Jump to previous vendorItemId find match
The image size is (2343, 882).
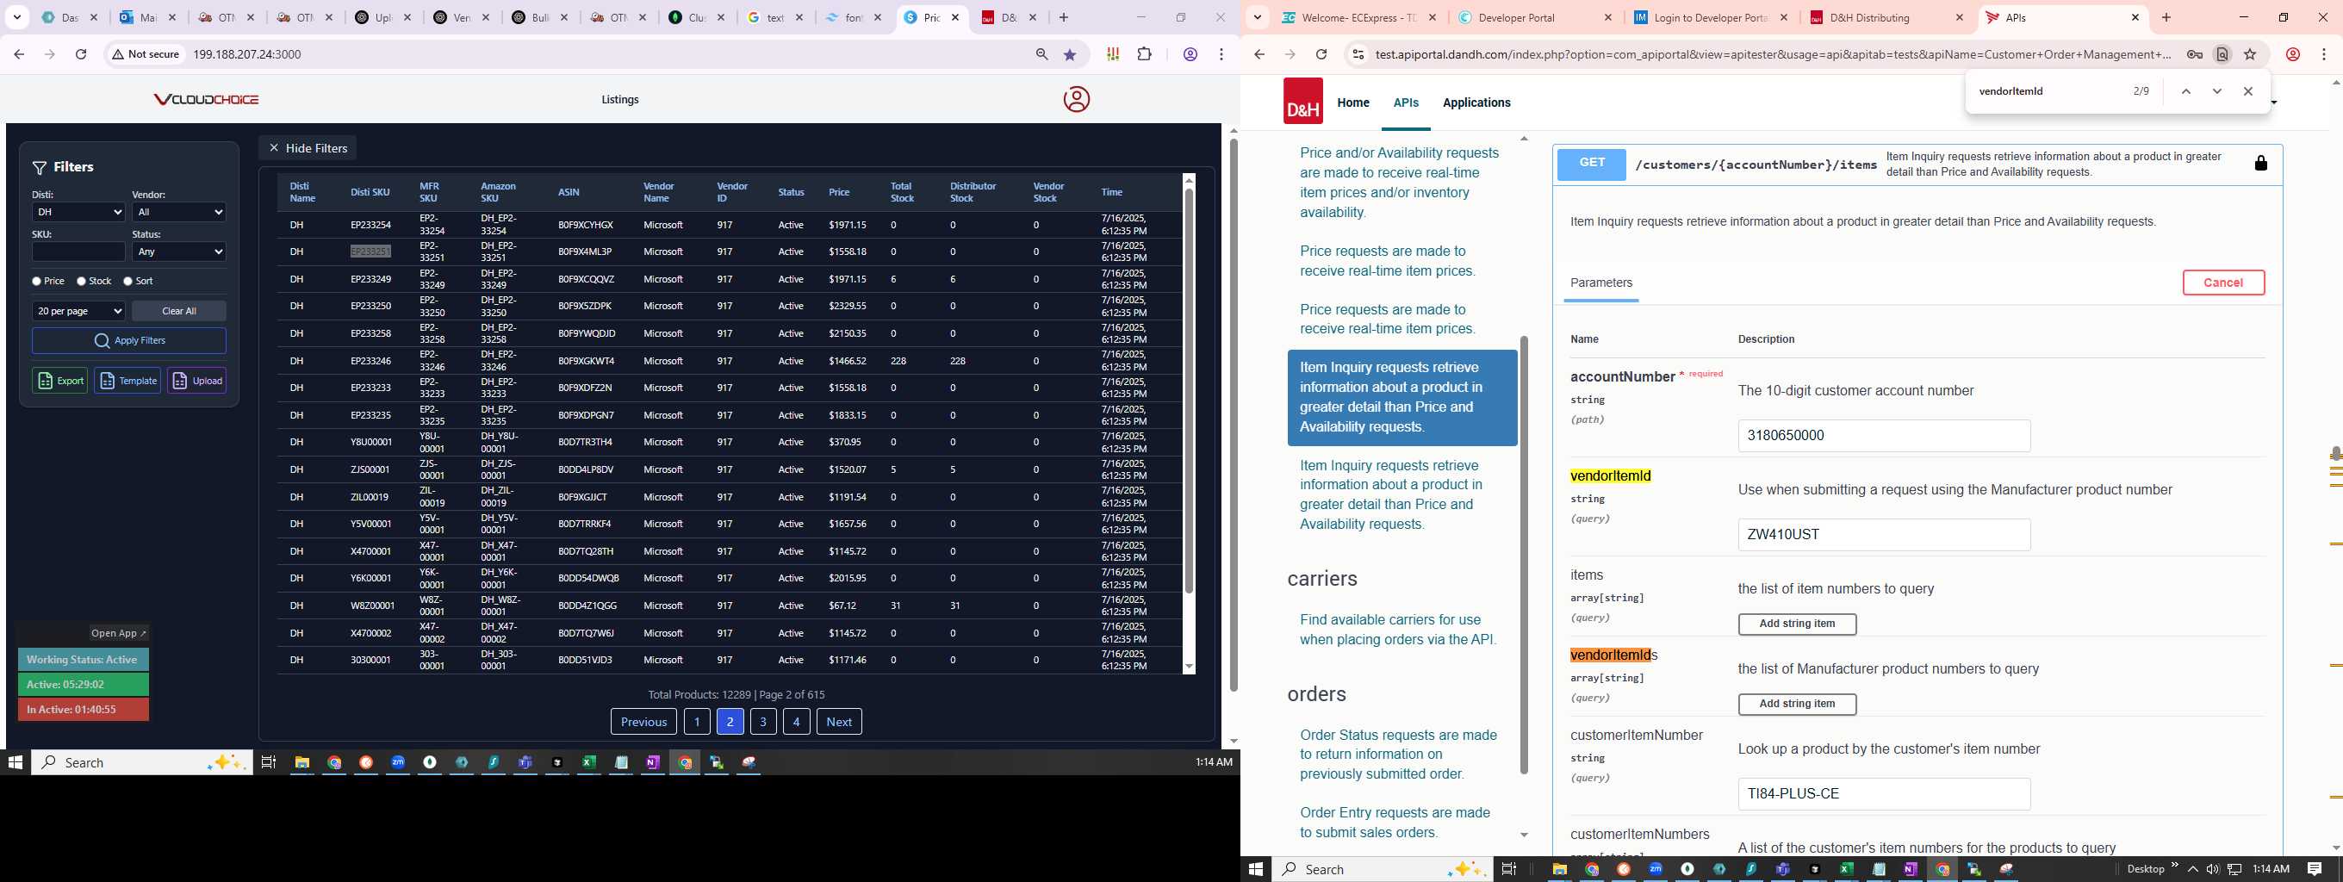[2185, 92]
